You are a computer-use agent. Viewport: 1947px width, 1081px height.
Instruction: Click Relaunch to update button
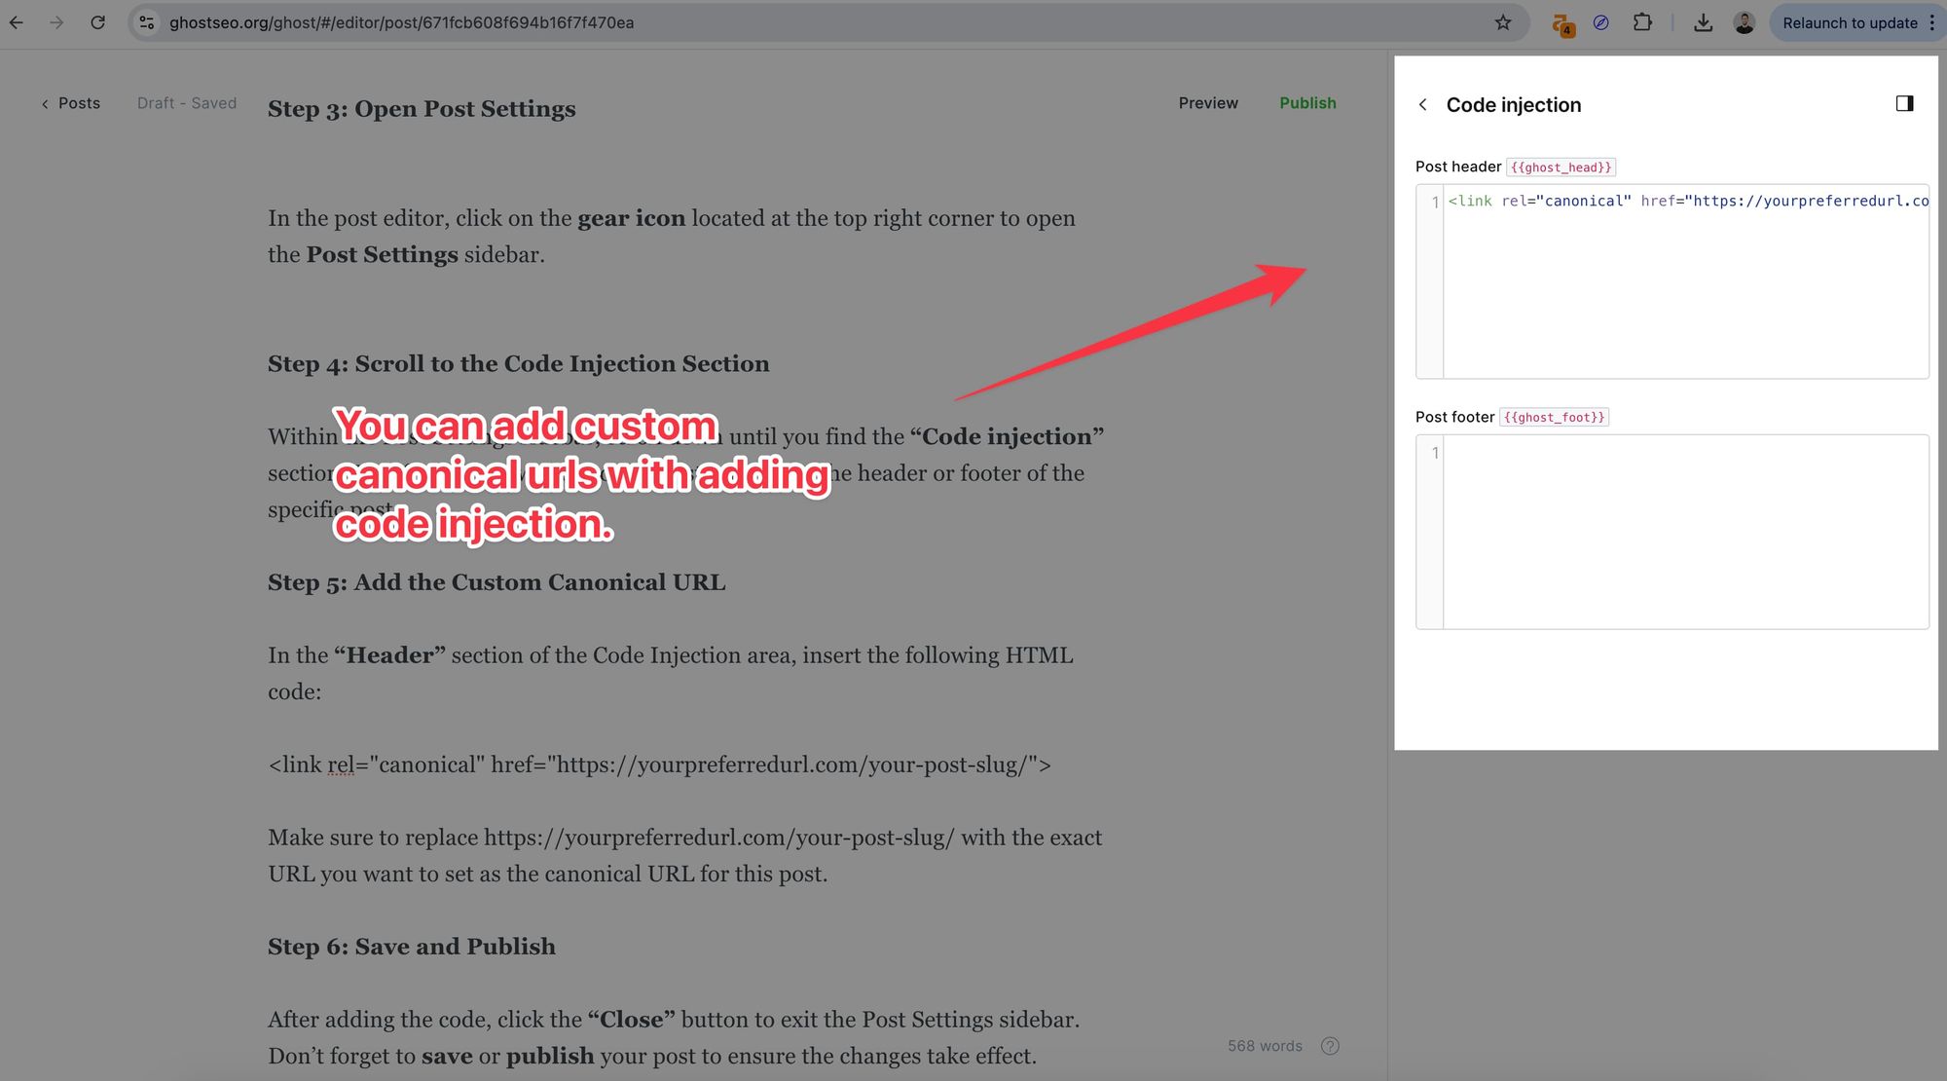[1849, 22]
